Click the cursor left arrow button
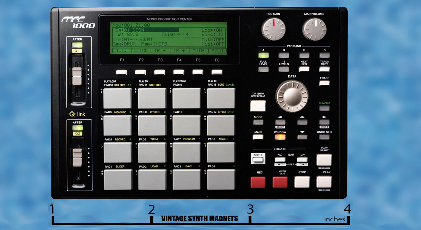The height and width of the screenshot is (230, 421). point(280,122)
